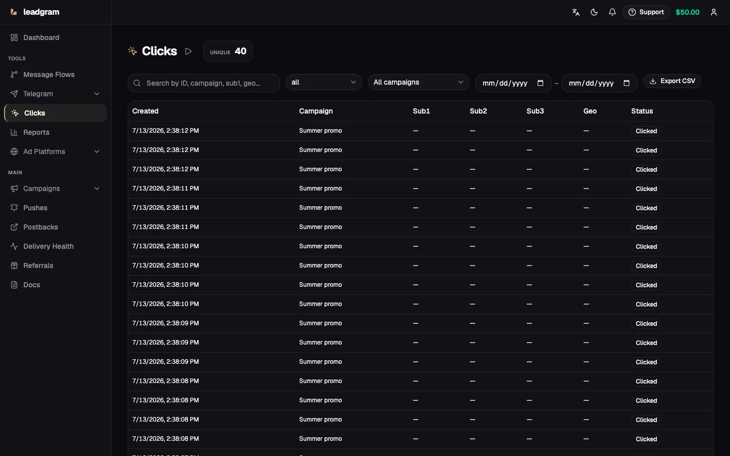Image resolution: width=730 pixels, height=456 pixels.
Task: Open the 'all' status dropdown
Action: click(x=324, y=82)
